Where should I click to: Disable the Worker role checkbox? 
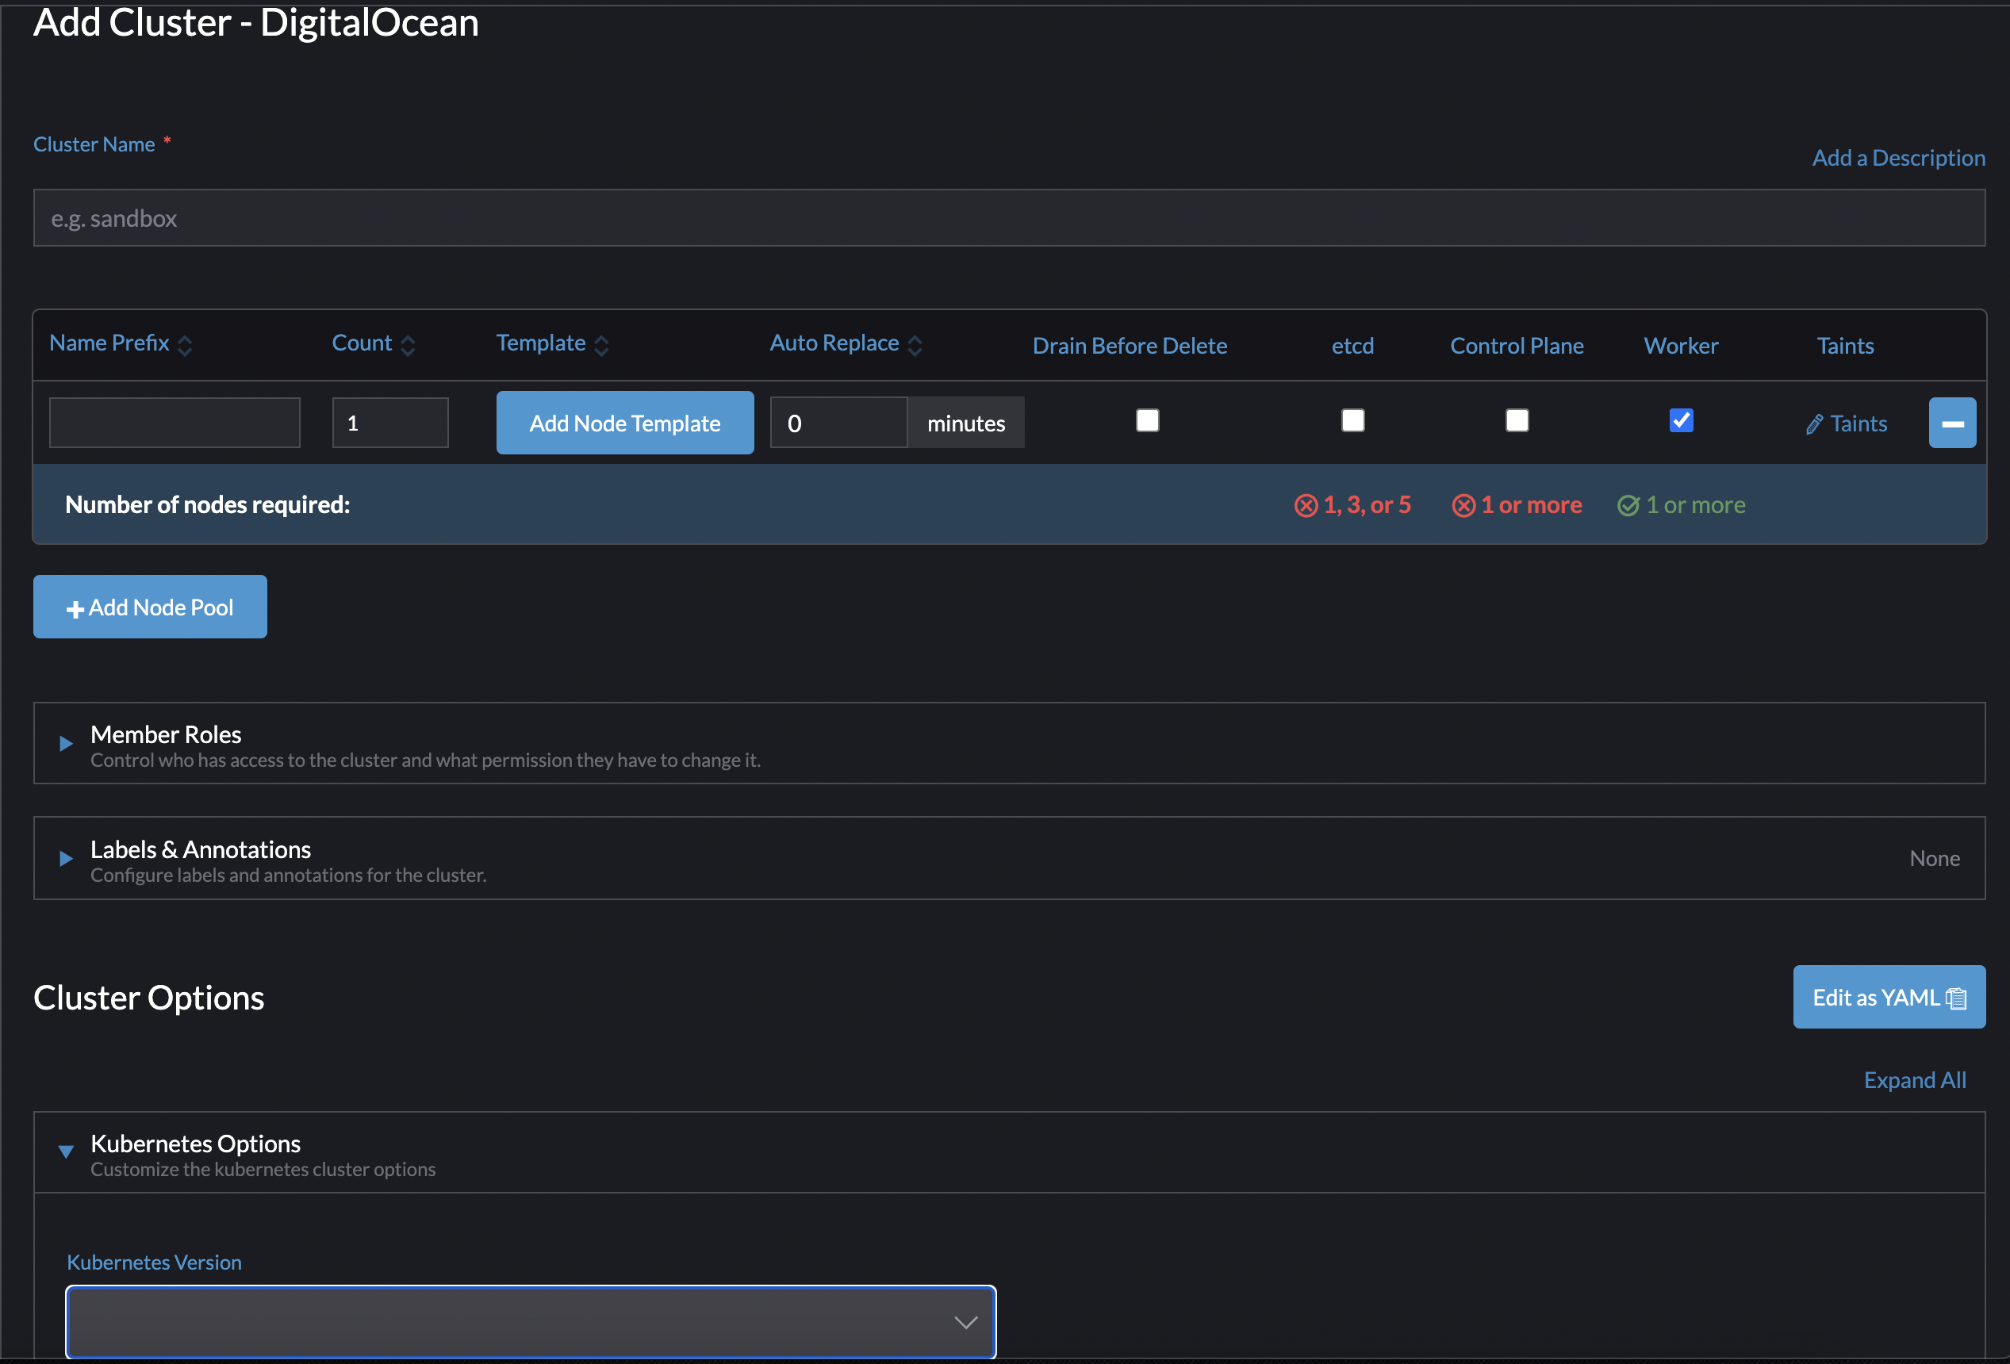(x=1679, y=420)
